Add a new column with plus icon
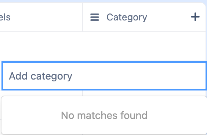The image size is (207, 135). (195, 17)
